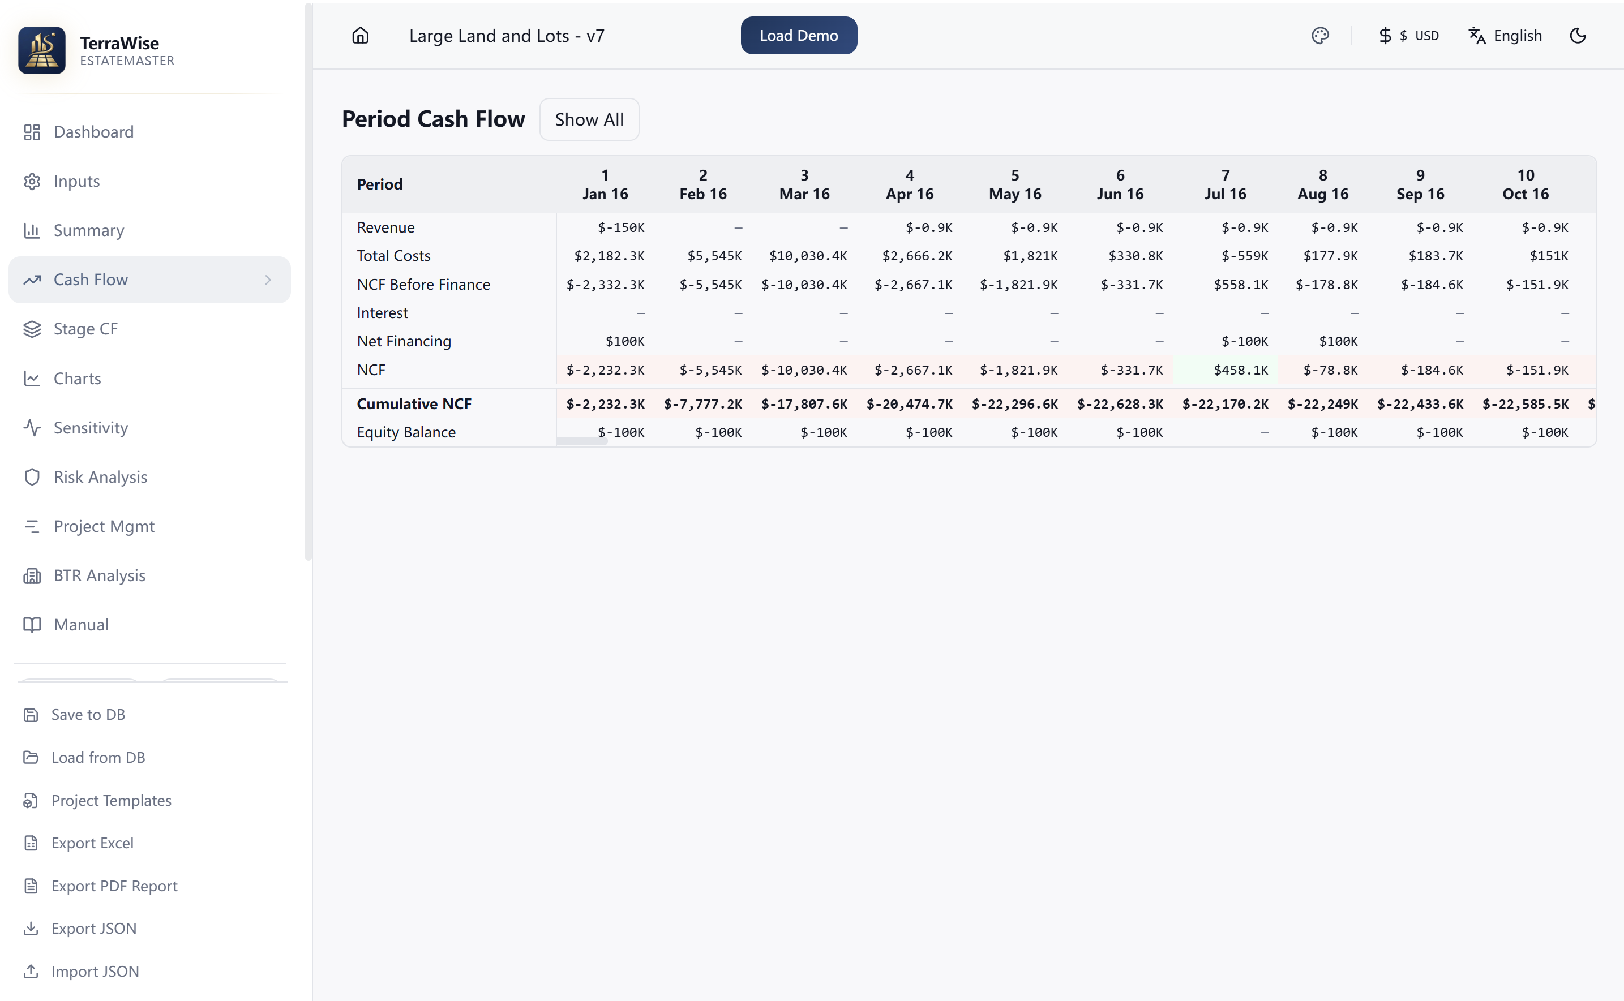Click the Save to DB icon
Viewport: 1624px width, 1001px height.
click(x=31, y=715)
